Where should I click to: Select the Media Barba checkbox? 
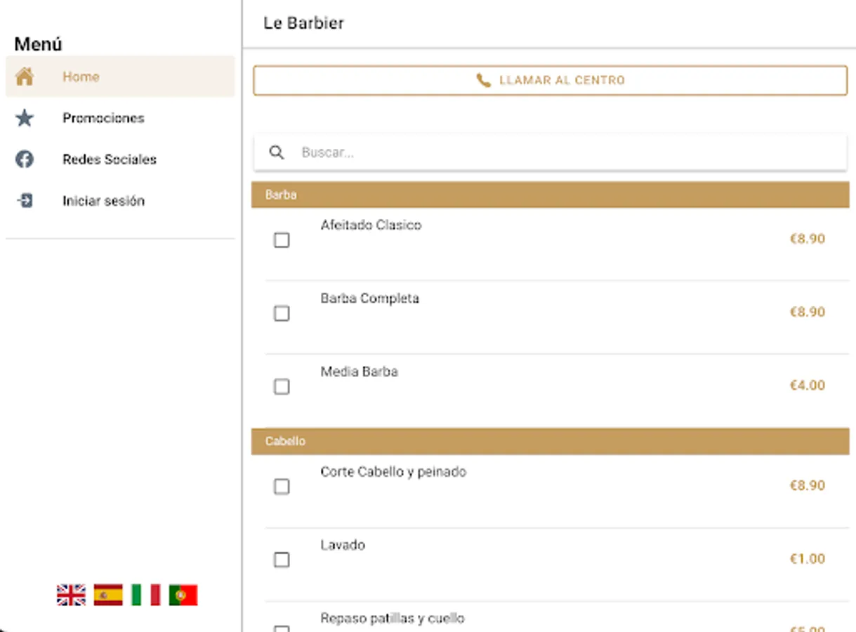coord(282,386)
